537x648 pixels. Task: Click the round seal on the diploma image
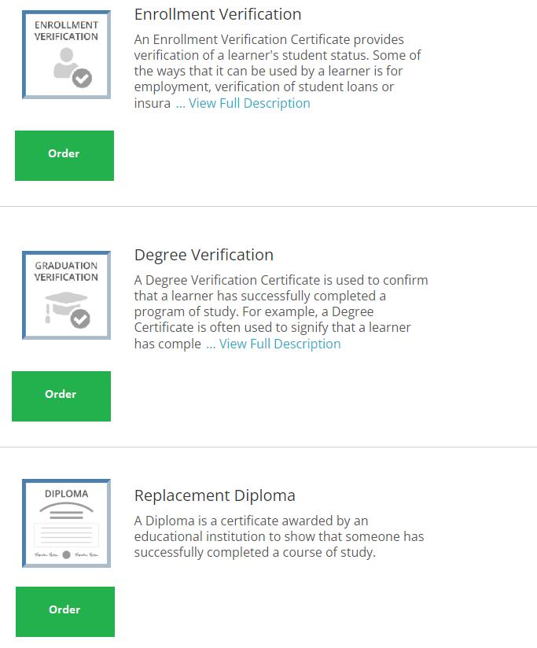click(x=66, y=554)
